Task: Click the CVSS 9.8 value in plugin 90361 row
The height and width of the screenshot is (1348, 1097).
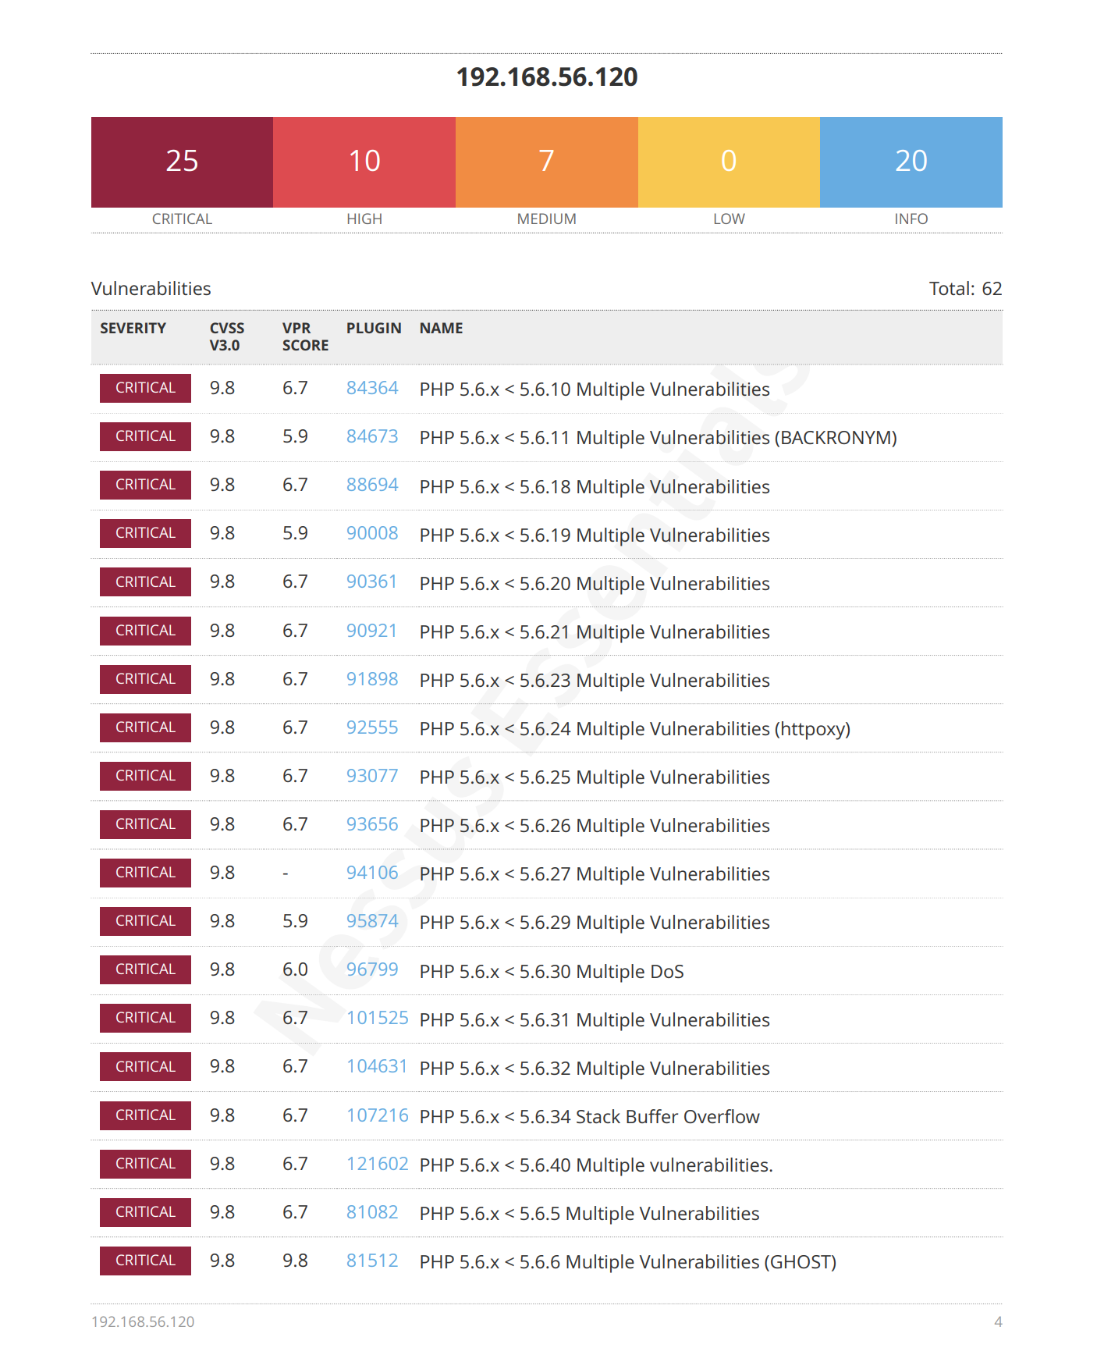Action: coord(222,582)
